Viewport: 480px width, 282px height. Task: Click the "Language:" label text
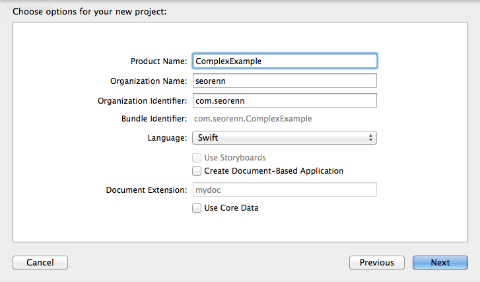[x=167, y=138]
